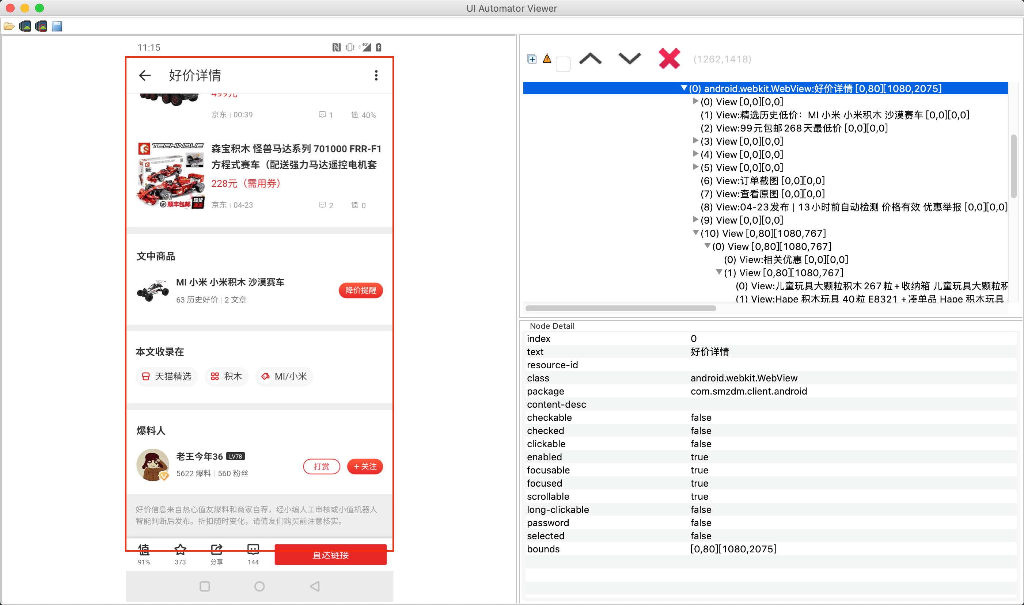Tap the 老王今年36 user avatar
The height and width of the screenshot is (605, 1024).
click(x=153, y=465)
